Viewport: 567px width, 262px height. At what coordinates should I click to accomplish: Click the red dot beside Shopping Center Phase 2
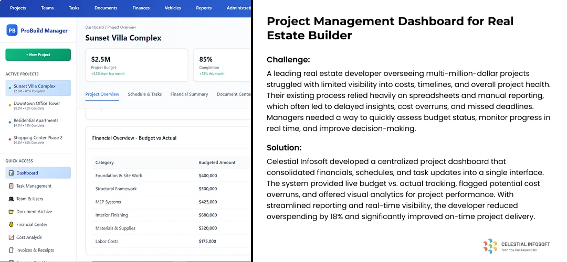click(9, 139)
